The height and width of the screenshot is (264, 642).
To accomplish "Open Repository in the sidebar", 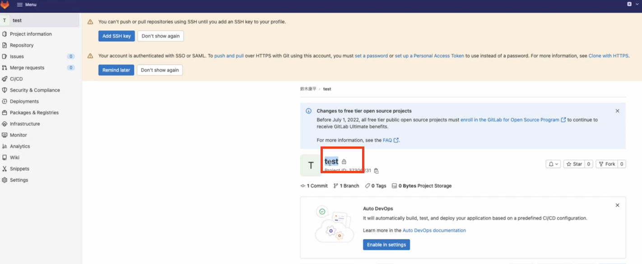I will pyautogui.click(x=22, y=45).
